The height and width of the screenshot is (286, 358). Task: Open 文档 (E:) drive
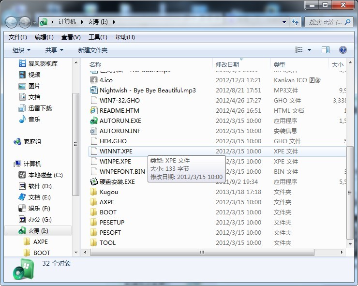tap(34, 197)
